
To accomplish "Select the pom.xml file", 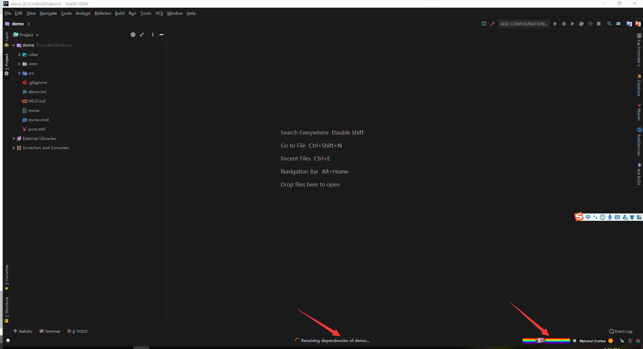I will [33, 129].
